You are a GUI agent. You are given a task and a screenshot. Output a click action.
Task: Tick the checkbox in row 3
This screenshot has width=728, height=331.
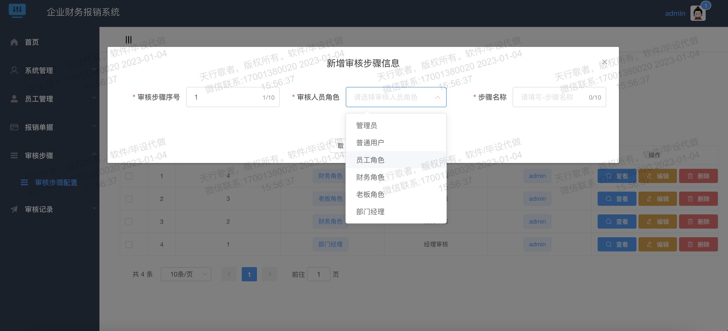pos(129,222)
